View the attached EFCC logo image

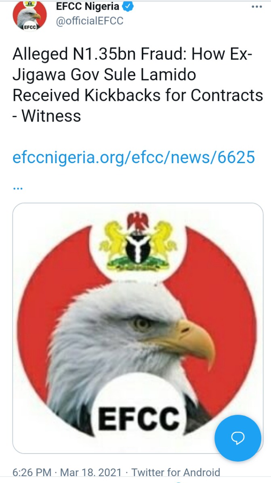pyautogui.click(x=138, y=328)
